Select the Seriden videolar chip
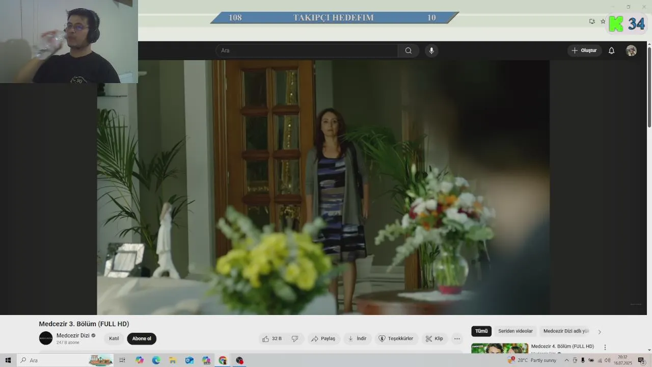 (515, 331)
